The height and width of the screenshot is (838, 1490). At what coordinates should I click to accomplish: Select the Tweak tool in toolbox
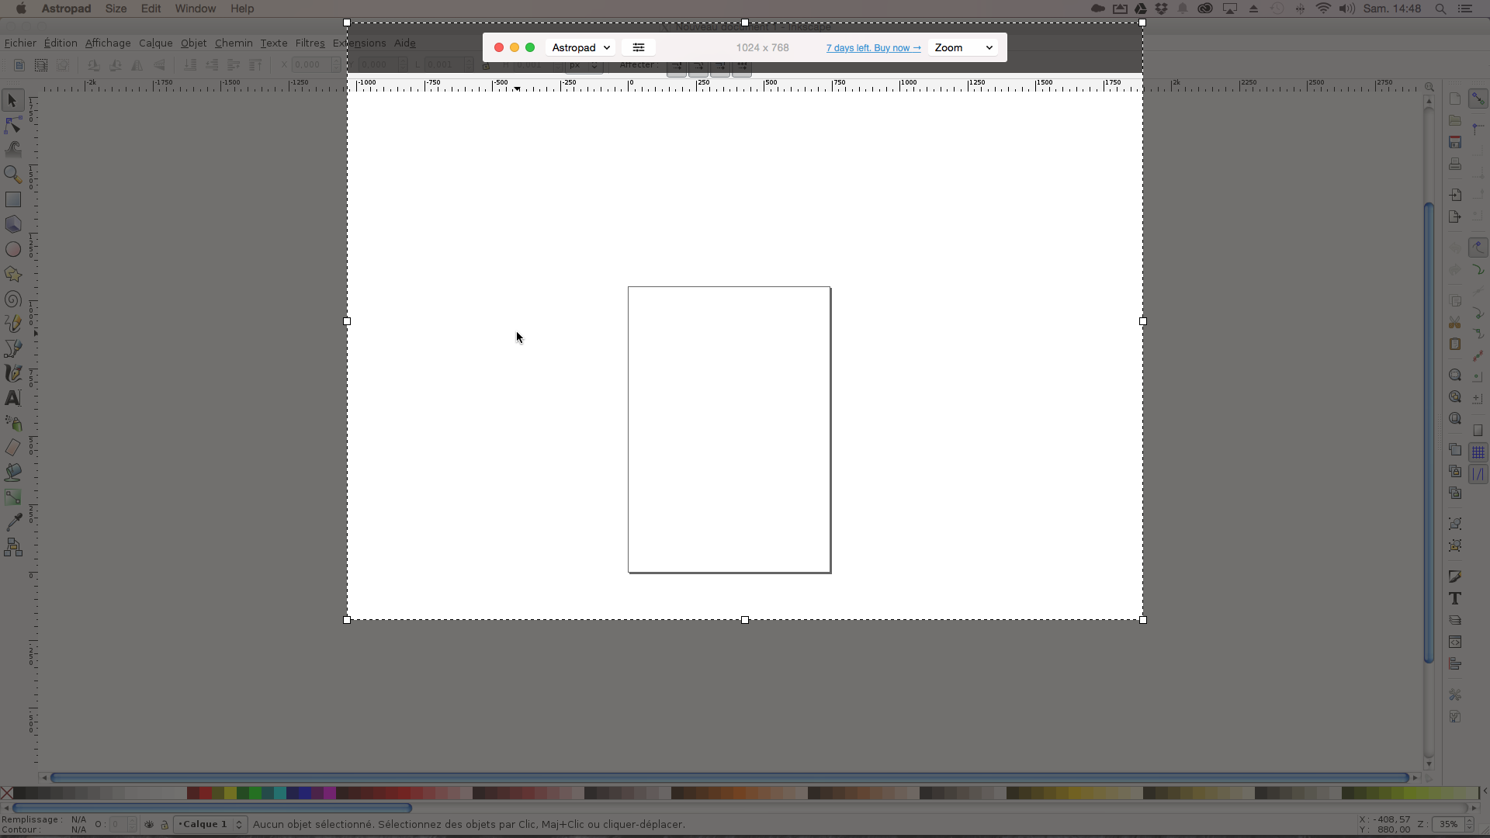(x=12, y=150)
